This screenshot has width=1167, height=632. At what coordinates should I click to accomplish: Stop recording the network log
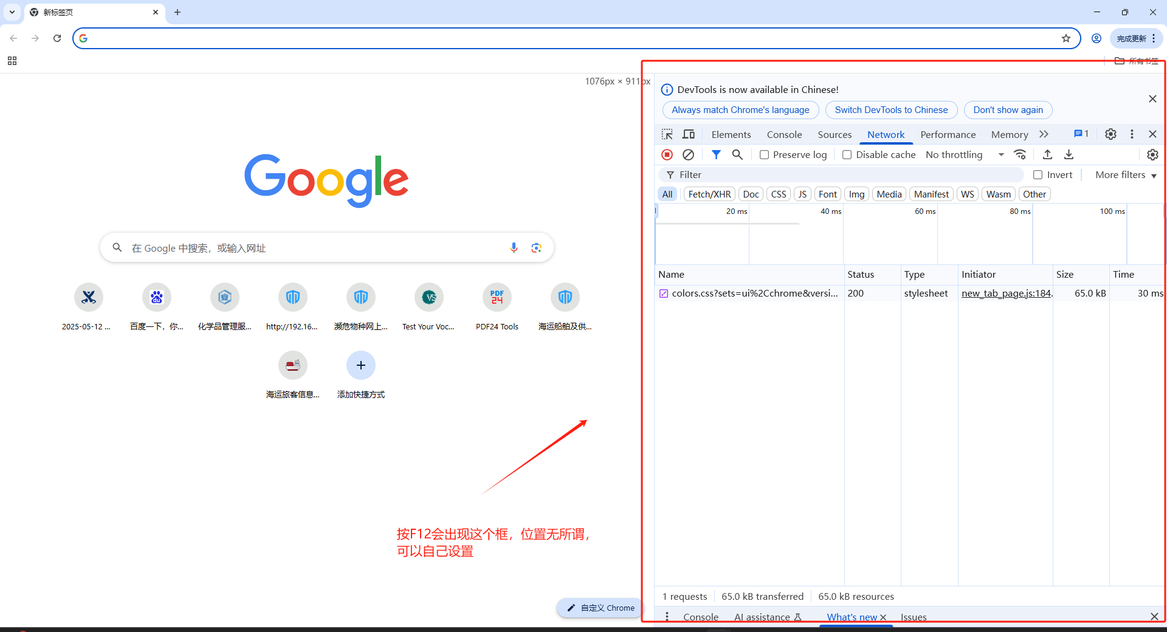pos(667,155)
